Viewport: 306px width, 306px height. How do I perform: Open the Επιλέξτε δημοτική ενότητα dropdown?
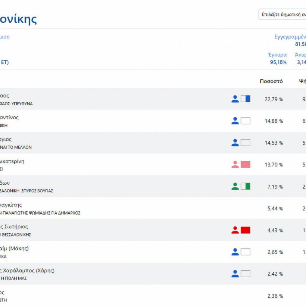[282, 15]
